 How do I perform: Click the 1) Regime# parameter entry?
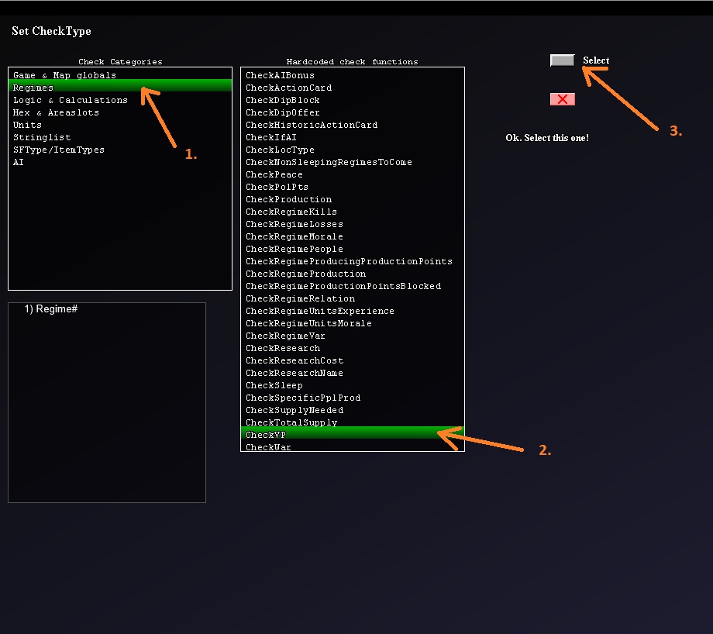pyautogui.click(x=51, y=308)
